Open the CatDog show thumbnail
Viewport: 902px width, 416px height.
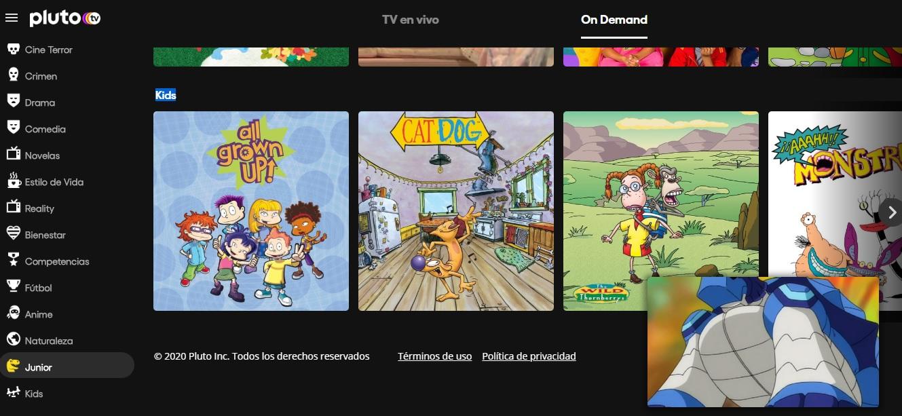pyautogui.click(x=456, y=211)
